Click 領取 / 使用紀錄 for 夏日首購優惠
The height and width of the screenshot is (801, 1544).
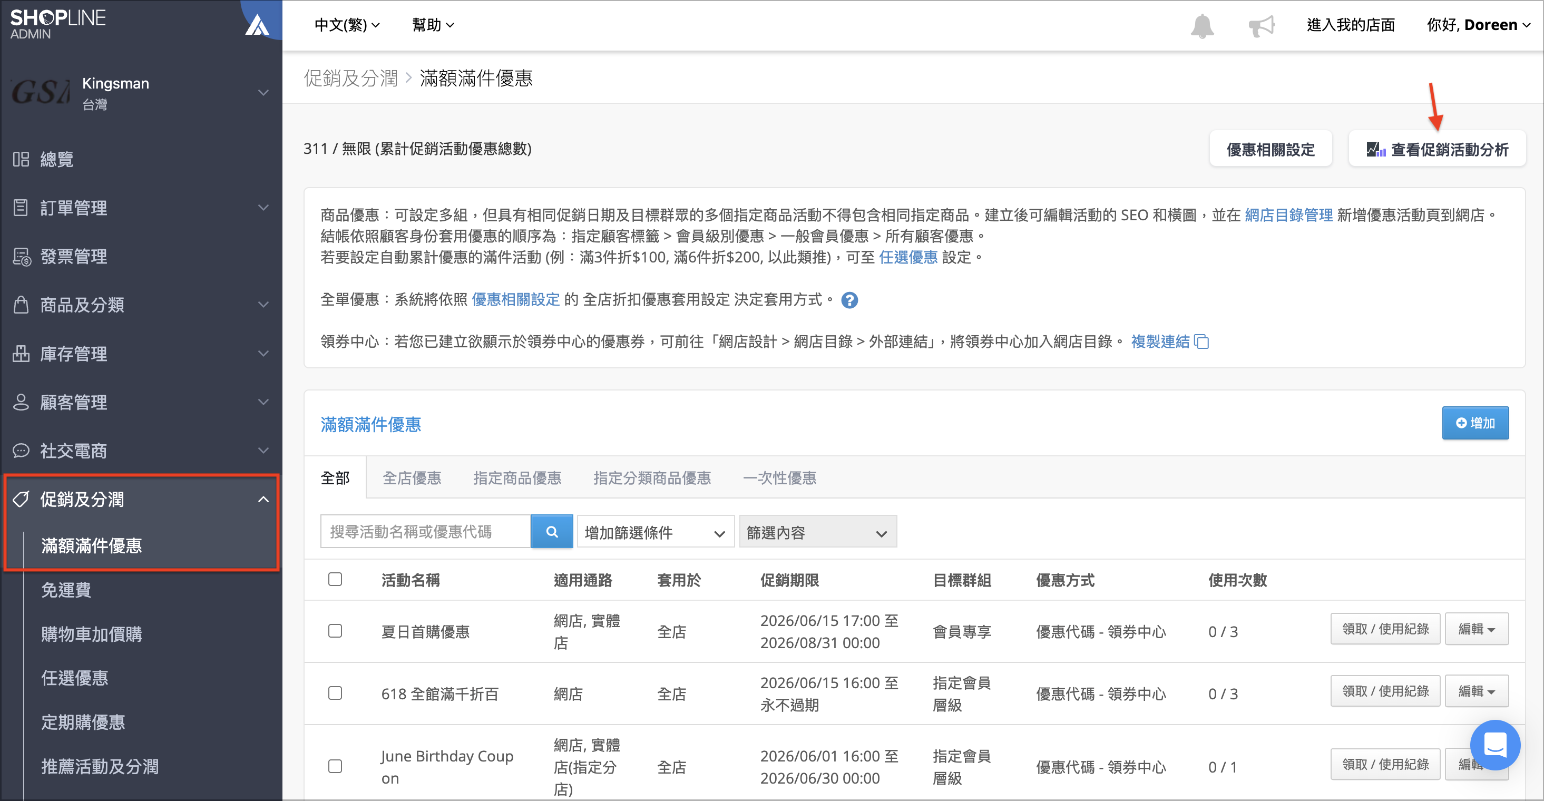pyautogui.click(x=1385, y=629)
